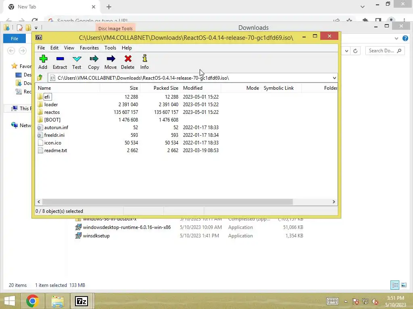Viewport: 413px width, 309px height.
Task: Select the freeldr.ini file icon
Action: point(40,135)
